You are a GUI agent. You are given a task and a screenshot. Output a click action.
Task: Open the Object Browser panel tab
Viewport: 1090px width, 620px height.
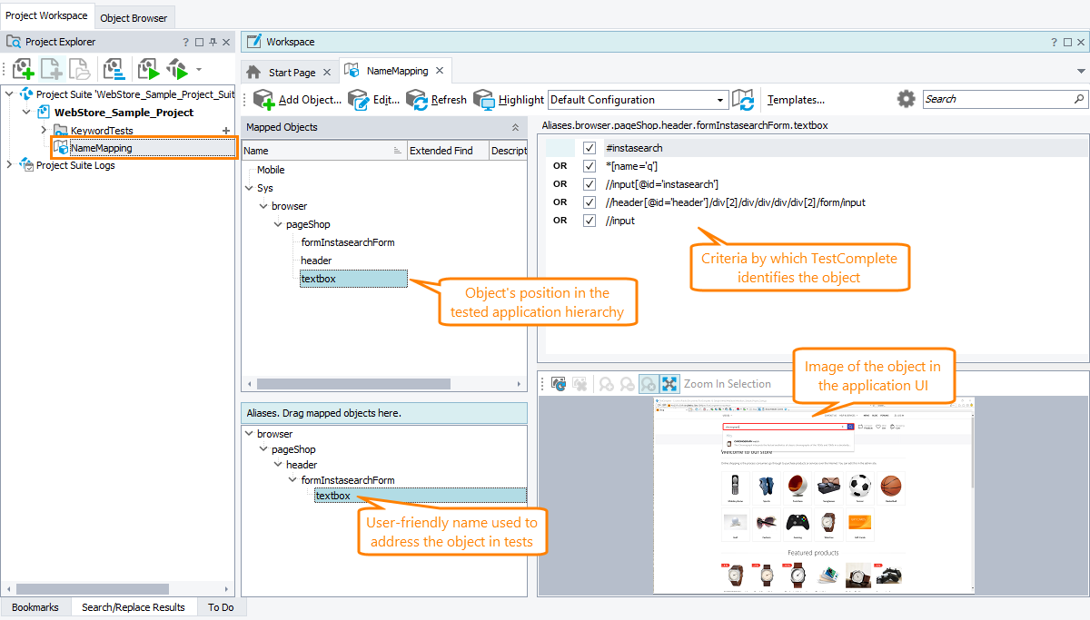point(134,16)
